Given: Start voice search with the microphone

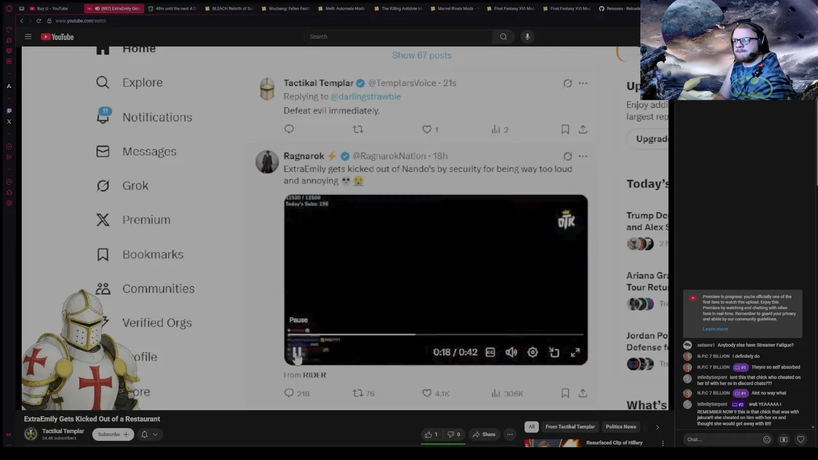Looking at the screenshot, I should coord(527,36).
